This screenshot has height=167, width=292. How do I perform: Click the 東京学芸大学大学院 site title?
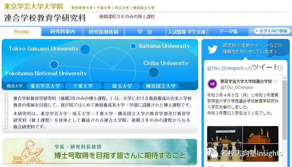click(34, 7)
